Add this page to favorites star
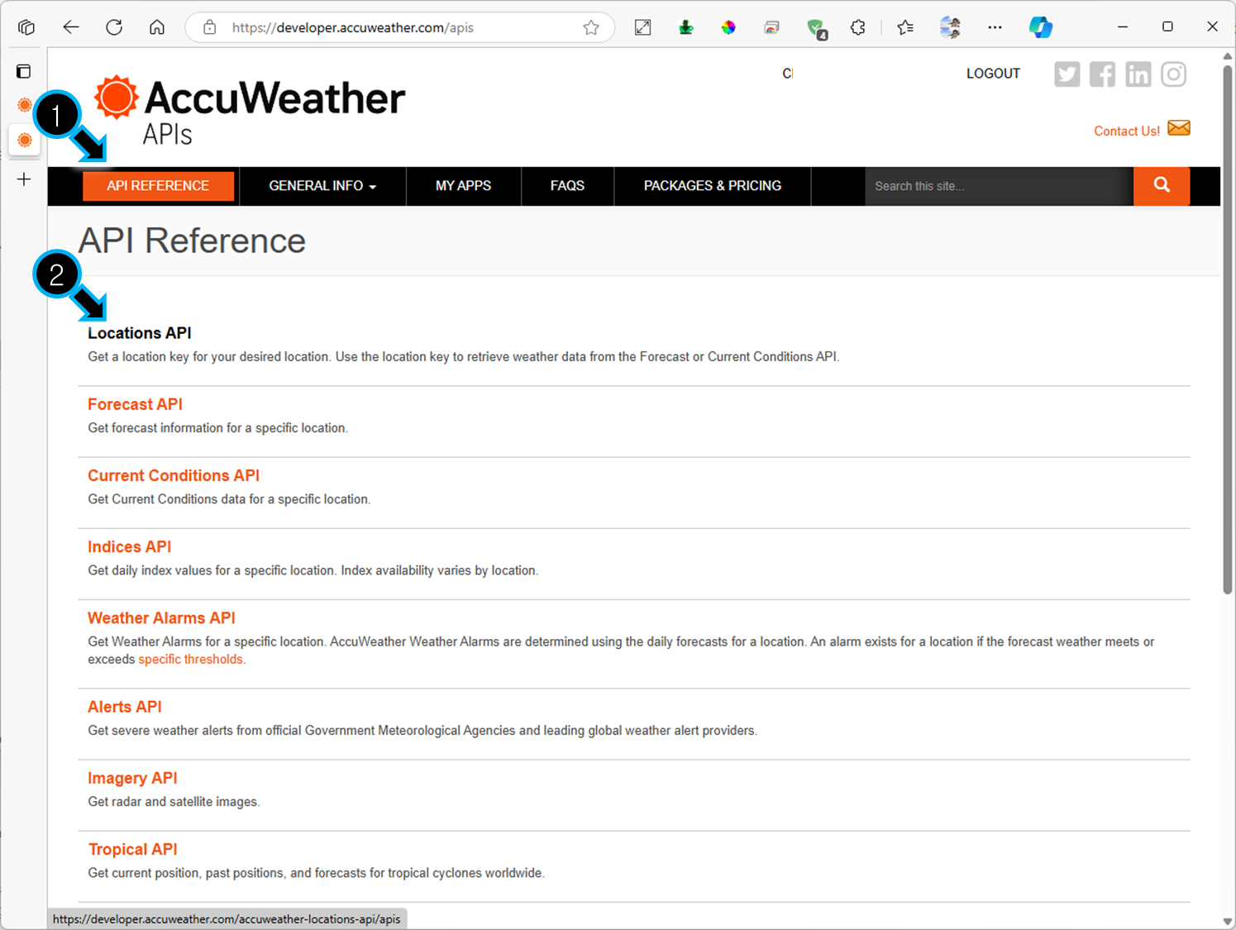The height and width of the screenshot is (930, 1236). tap(591, 27)
